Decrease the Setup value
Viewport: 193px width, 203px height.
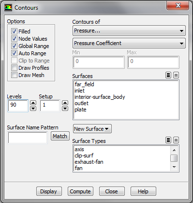pyautogui.click(x=65, y=109)
